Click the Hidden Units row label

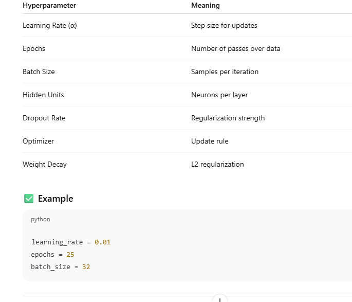click(43, 95)
